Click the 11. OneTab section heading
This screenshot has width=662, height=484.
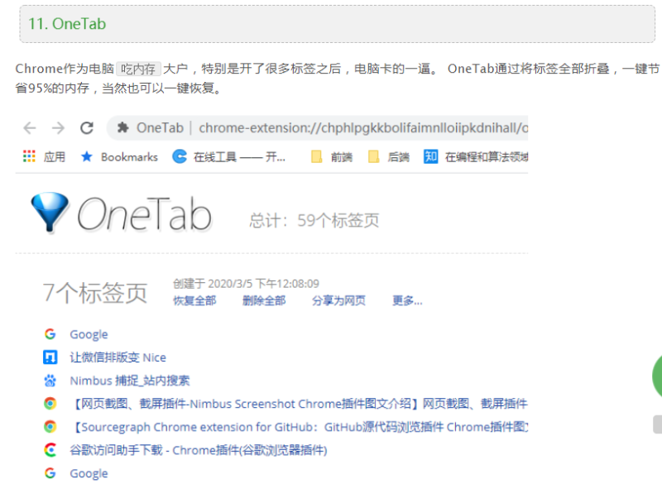pos(67,24)
